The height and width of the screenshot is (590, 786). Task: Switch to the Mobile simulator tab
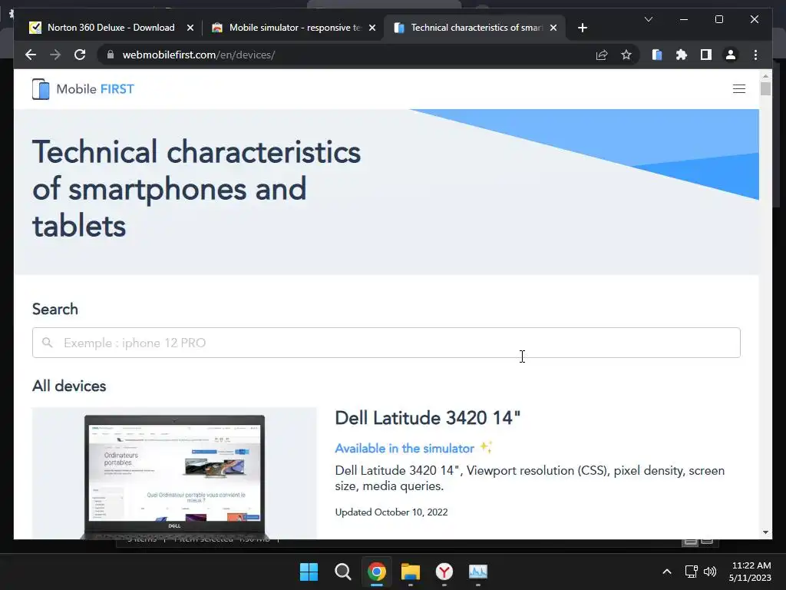tap(294, 28)
